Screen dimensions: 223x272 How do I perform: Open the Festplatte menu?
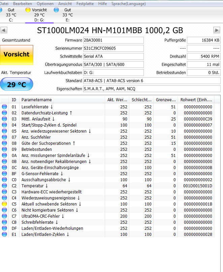85,4
